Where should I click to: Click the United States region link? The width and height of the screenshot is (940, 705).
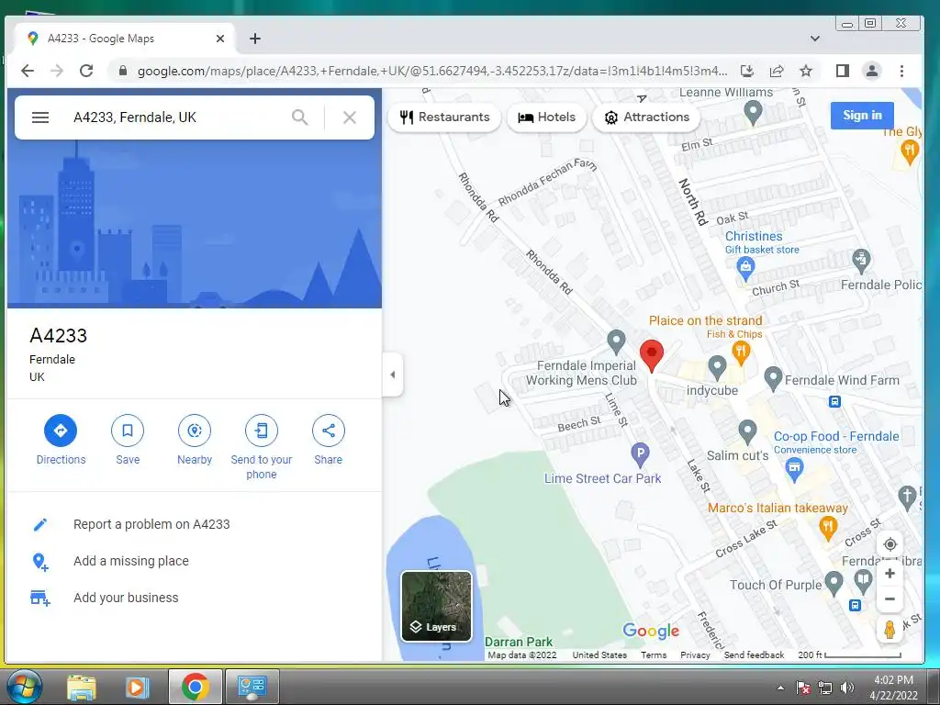point(599,655)
